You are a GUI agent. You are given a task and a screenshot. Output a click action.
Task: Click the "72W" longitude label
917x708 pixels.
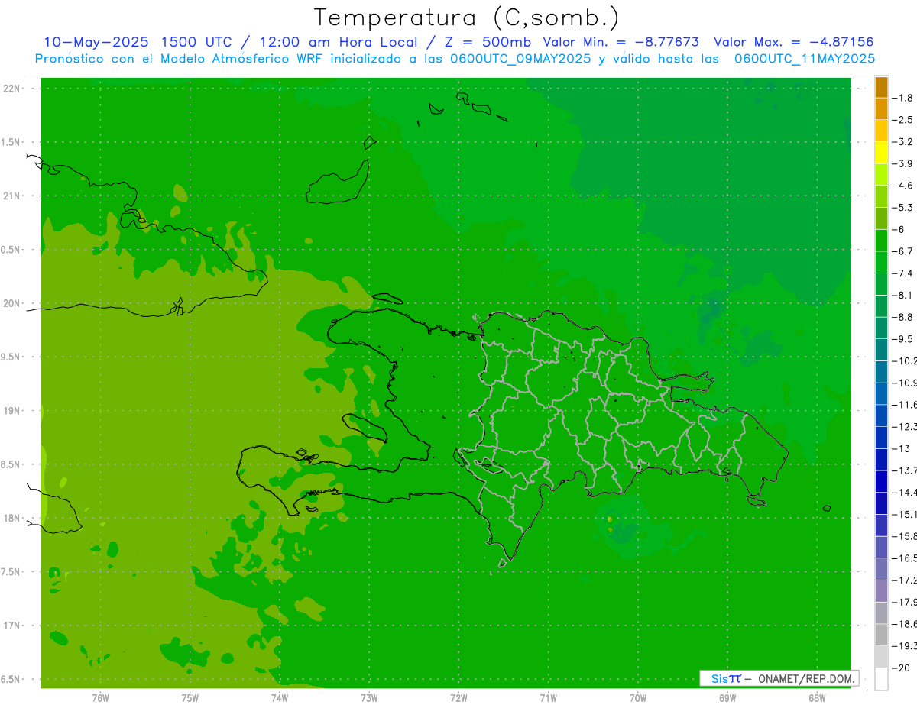click(458, 698)
